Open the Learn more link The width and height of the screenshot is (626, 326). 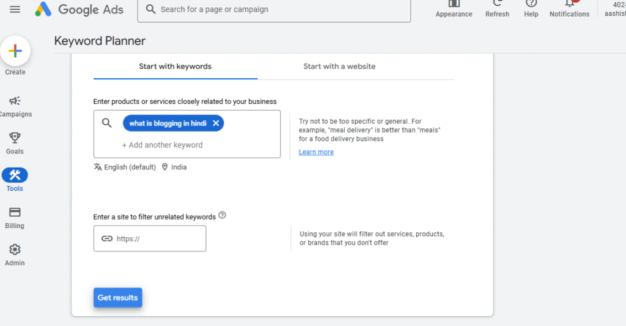(316, 152)
